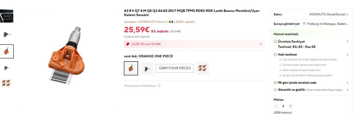Viewport: 358px width, 114px height.
Task: Click the free shipping truck icon
Action: (x=276, y=42)
